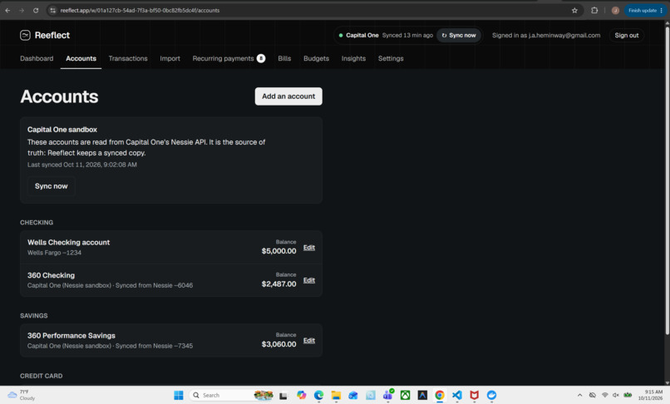This screenshot has width=670, height=404.
Task: Show hidden system tray icons
Action: [579, 395]
